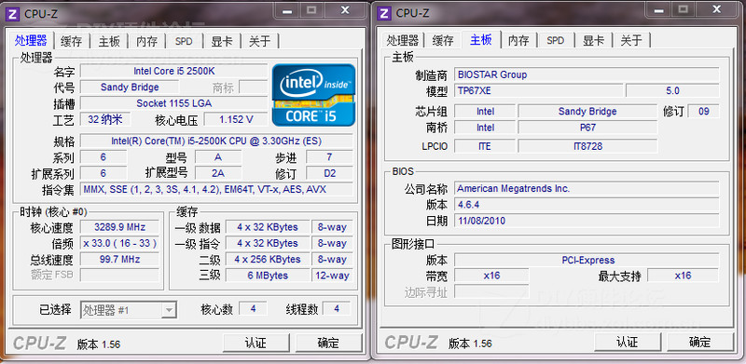
Task: Click the 6 MBytes L3 cache value
Action: tap(268, 276)
